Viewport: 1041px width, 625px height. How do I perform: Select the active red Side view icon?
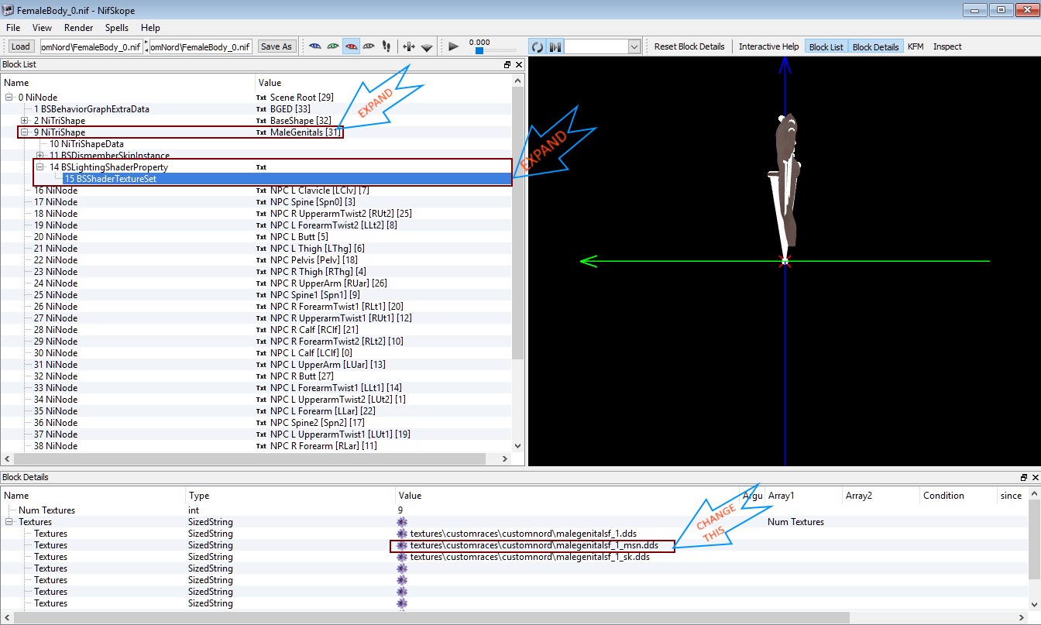[352, 46]
